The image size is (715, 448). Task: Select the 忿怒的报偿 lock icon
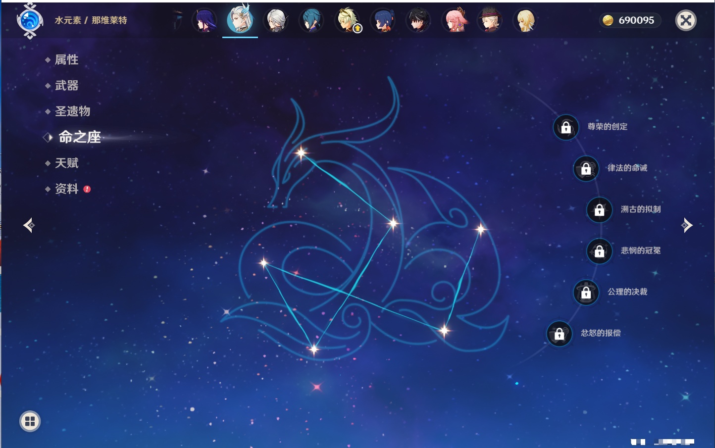click(x=559, y=334)
